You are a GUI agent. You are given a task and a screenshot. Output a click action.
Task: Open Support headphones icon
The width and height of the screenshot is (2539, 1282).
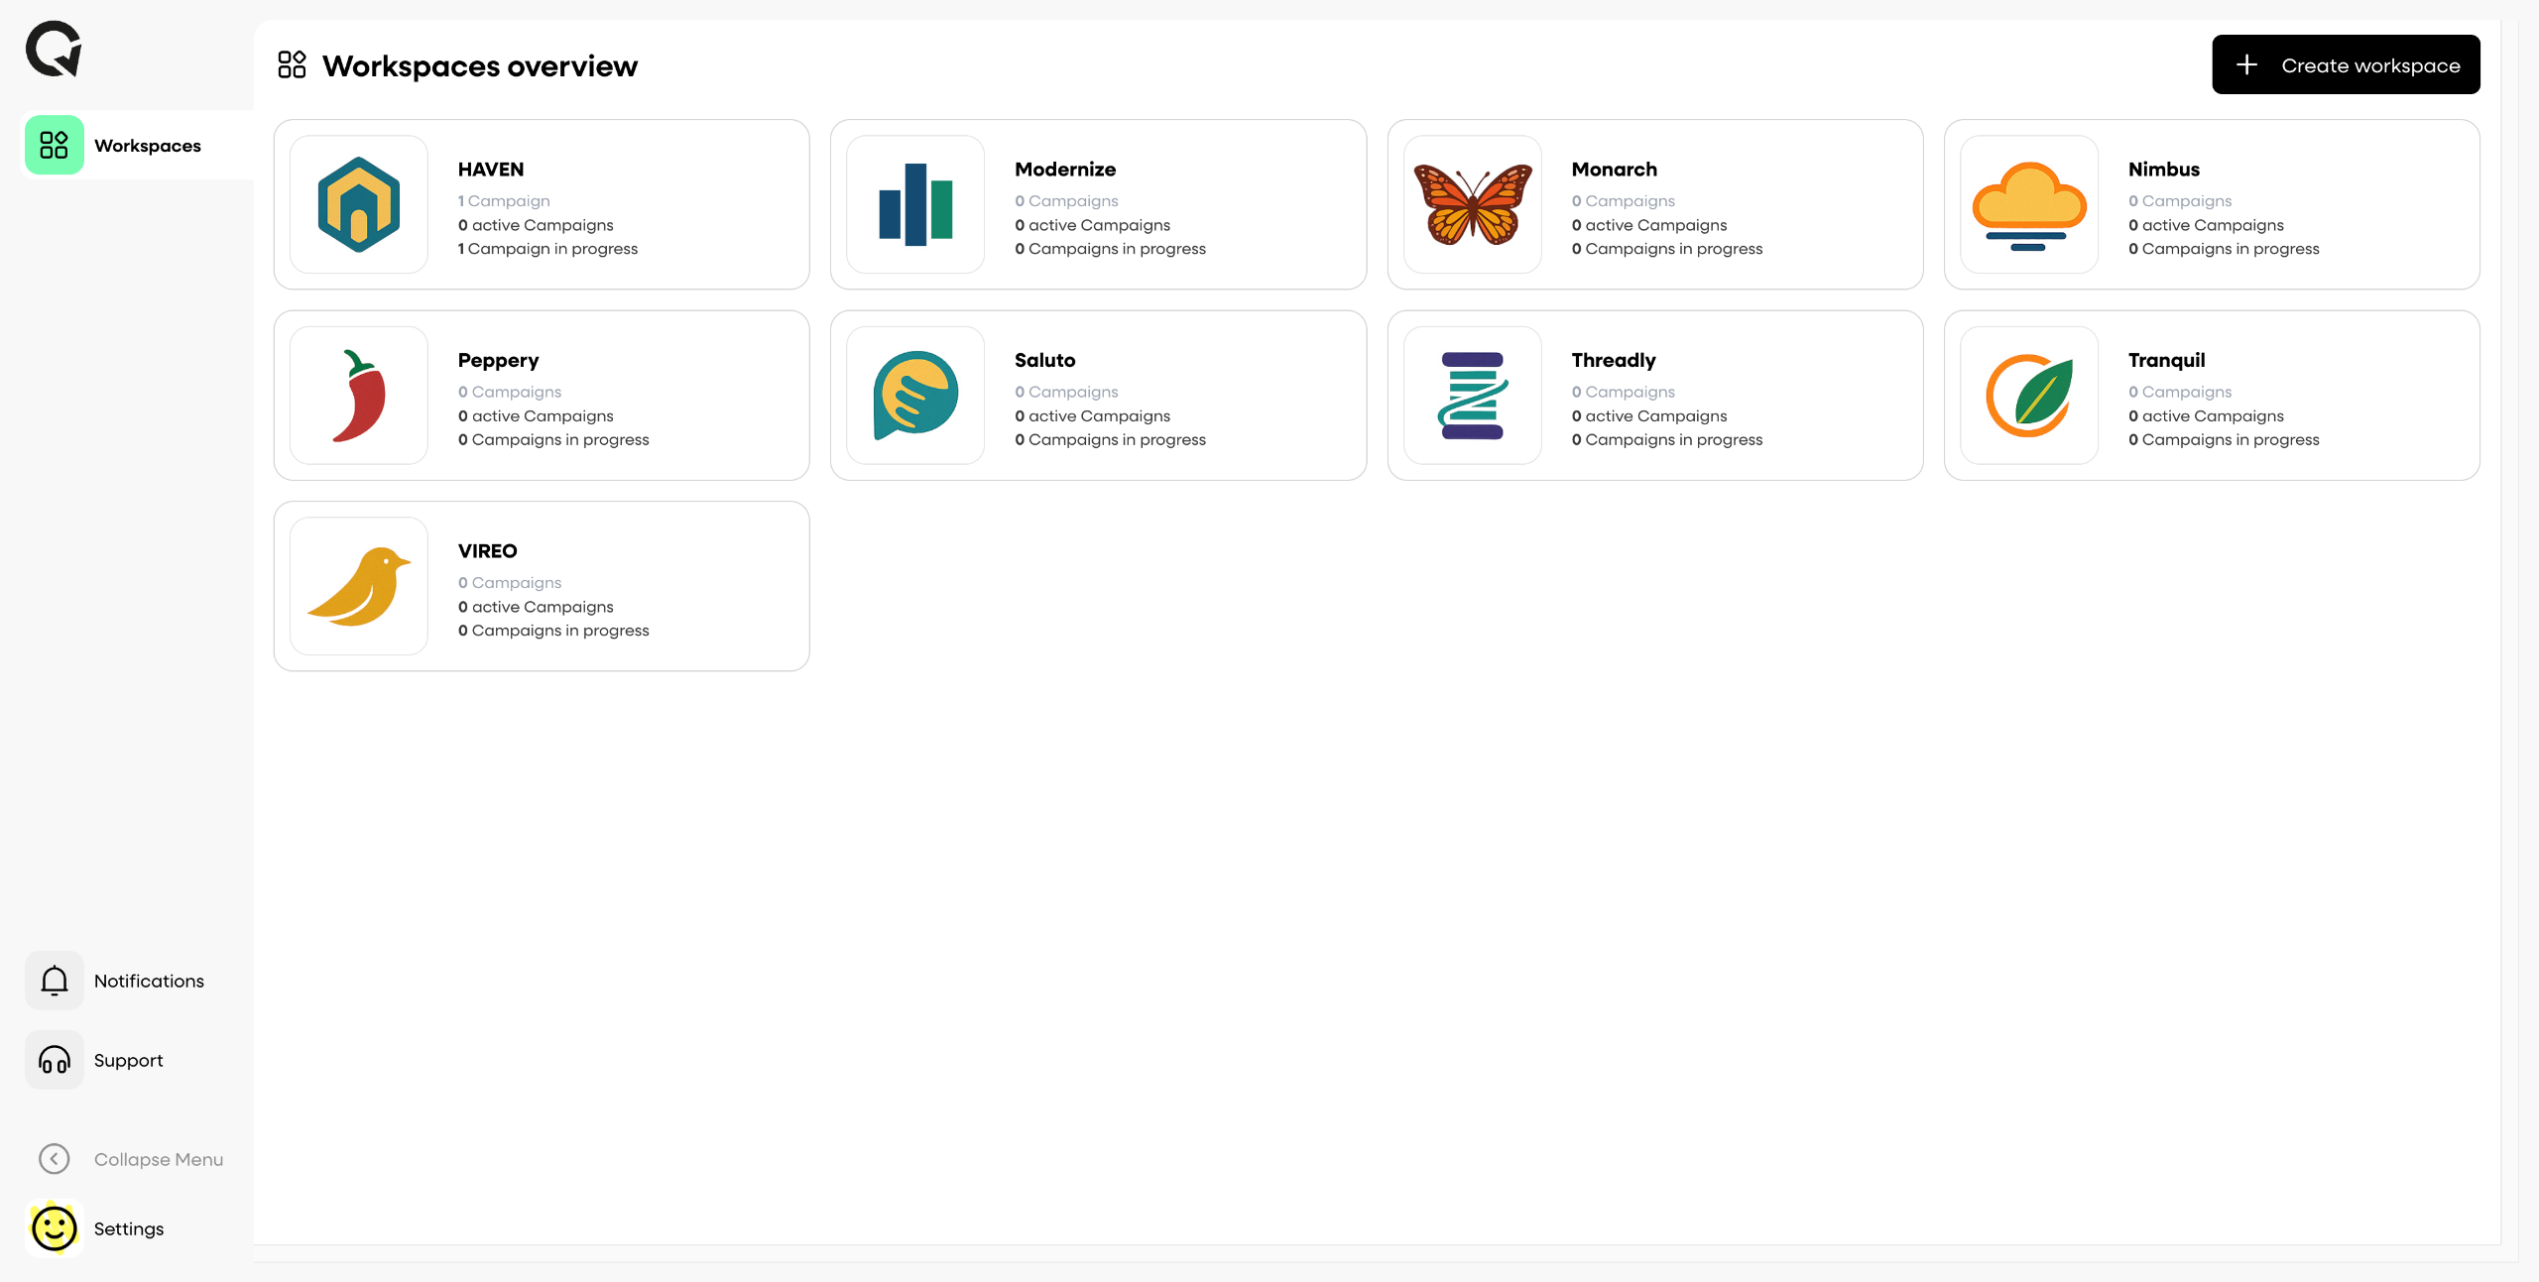pyautogui.click(x=54, y=1060)
